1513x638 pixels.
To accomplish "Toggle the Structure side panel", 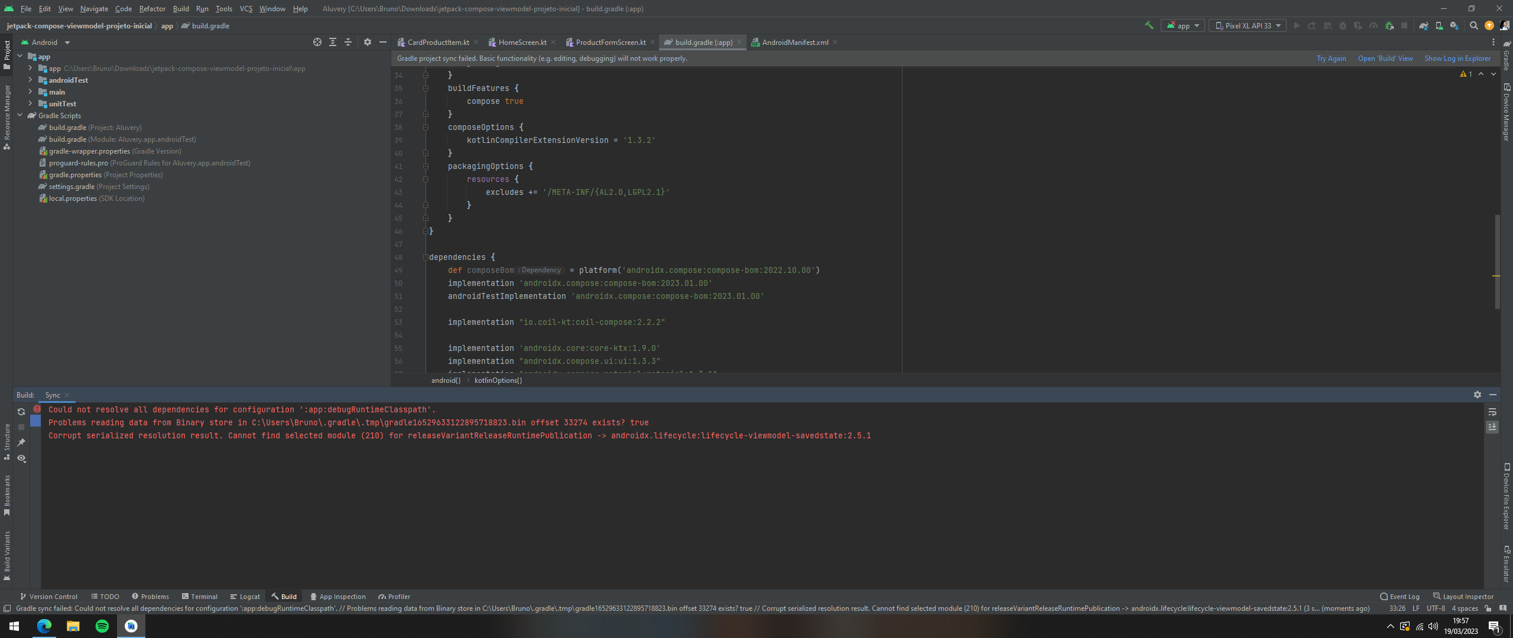I will 7,441.
